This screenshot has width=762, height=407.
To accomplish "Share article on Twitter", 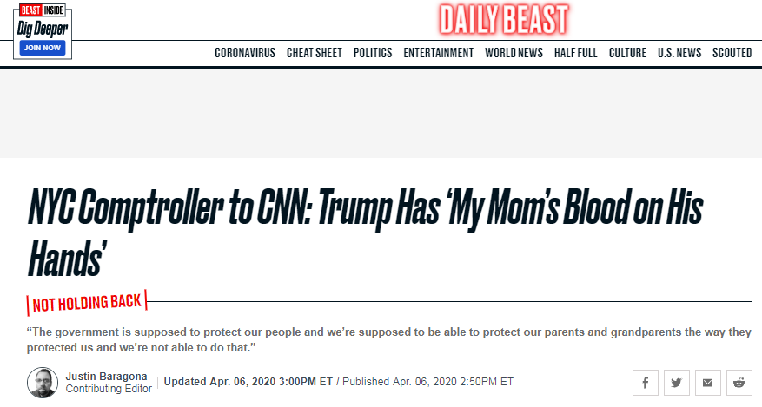I will pos(676,382).
